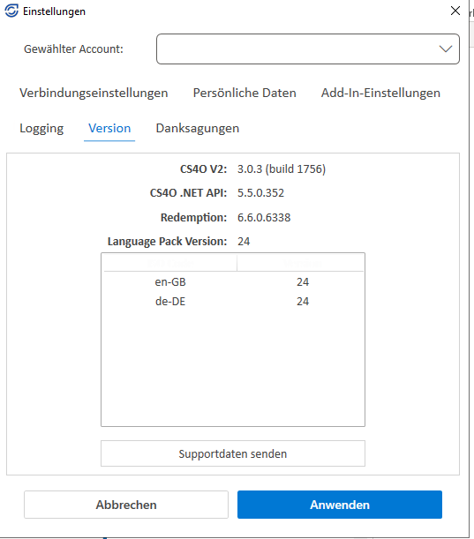Image resolution: width=474 pixels, height=539 pixels.
Task: Close the Einstellungen dialog
Action: 455,11
